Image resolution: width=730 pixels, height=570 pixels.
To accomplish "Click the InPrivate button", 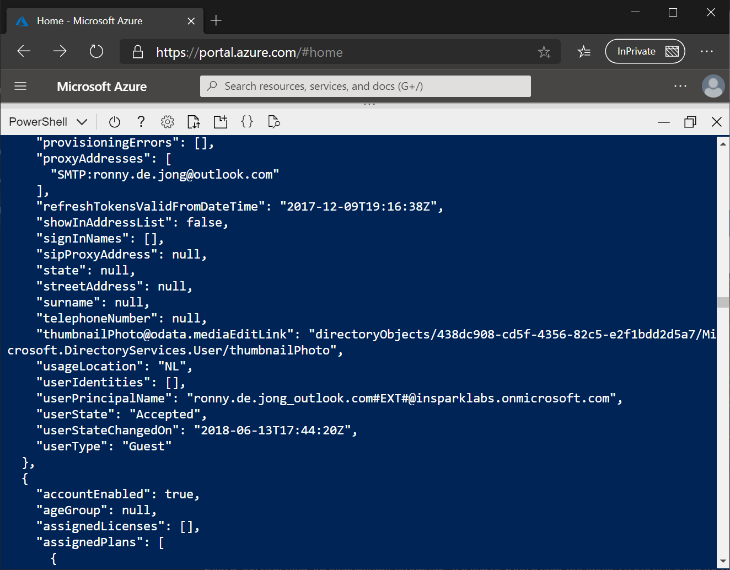I will point(645,51).
